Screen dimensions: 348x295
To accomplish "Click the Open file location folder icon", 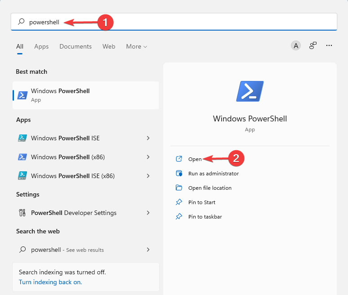I will coord(179,188).
